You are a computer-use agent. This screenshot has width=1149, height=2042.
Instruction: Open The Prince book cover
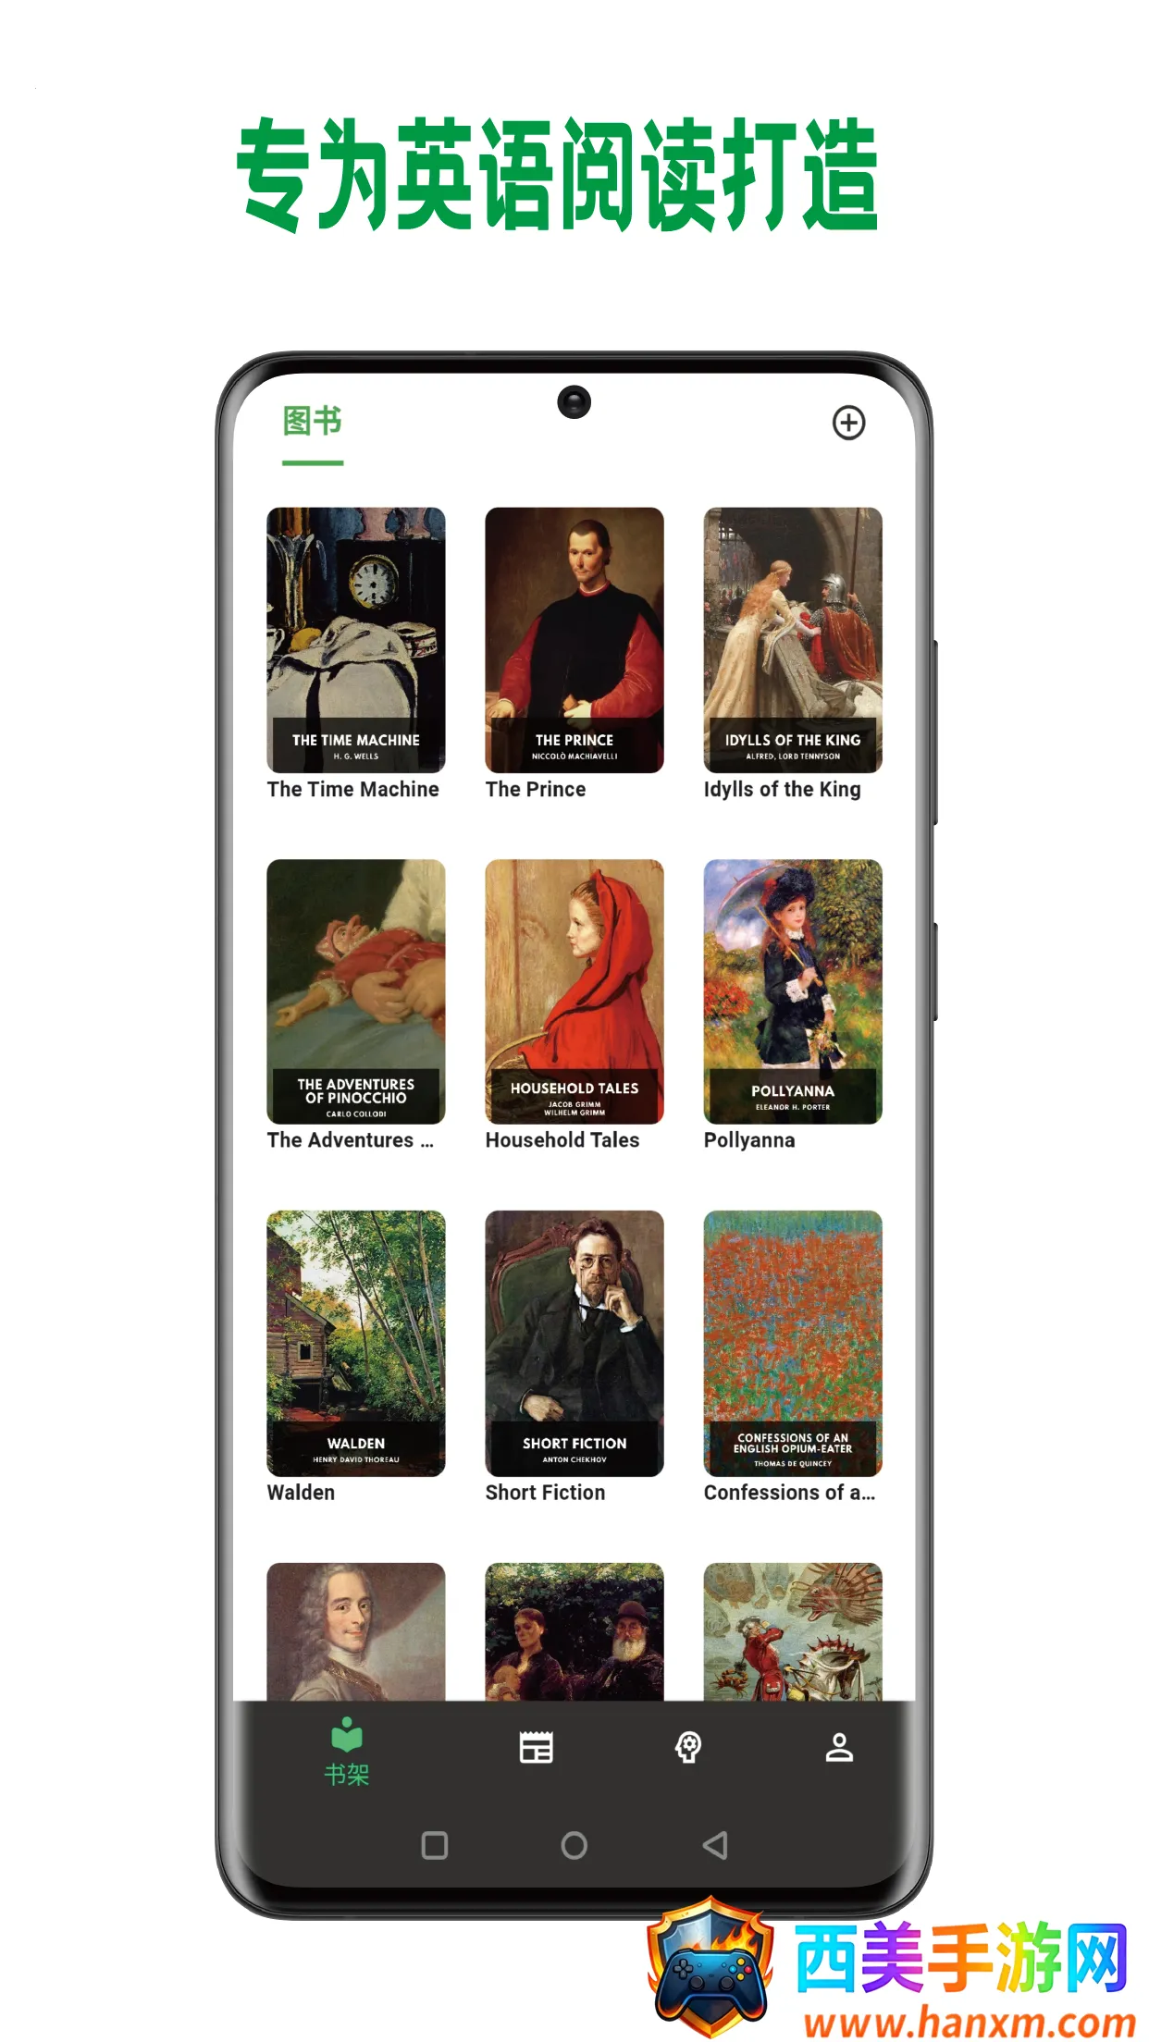(574, 640)
